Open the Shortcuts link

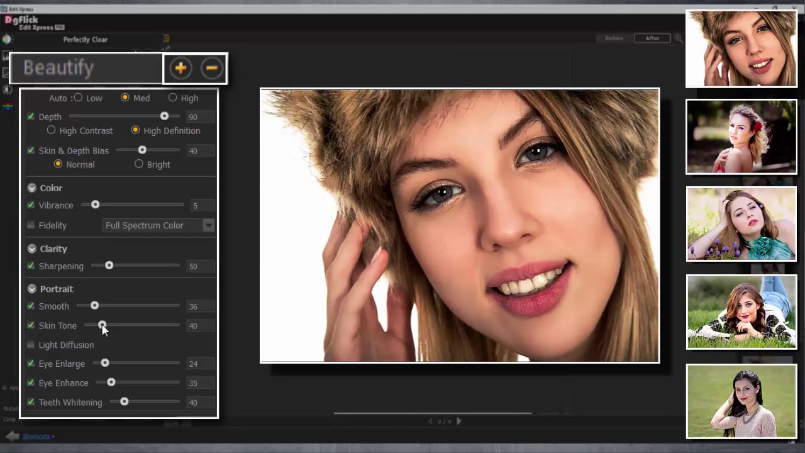[38, 436]
